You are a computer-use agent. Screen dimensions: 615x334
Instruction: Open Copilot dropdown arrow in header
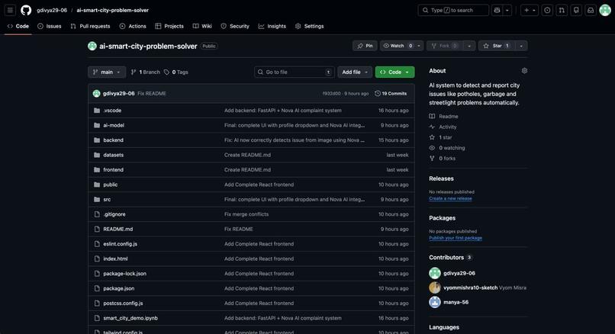(x=507, y=10)
